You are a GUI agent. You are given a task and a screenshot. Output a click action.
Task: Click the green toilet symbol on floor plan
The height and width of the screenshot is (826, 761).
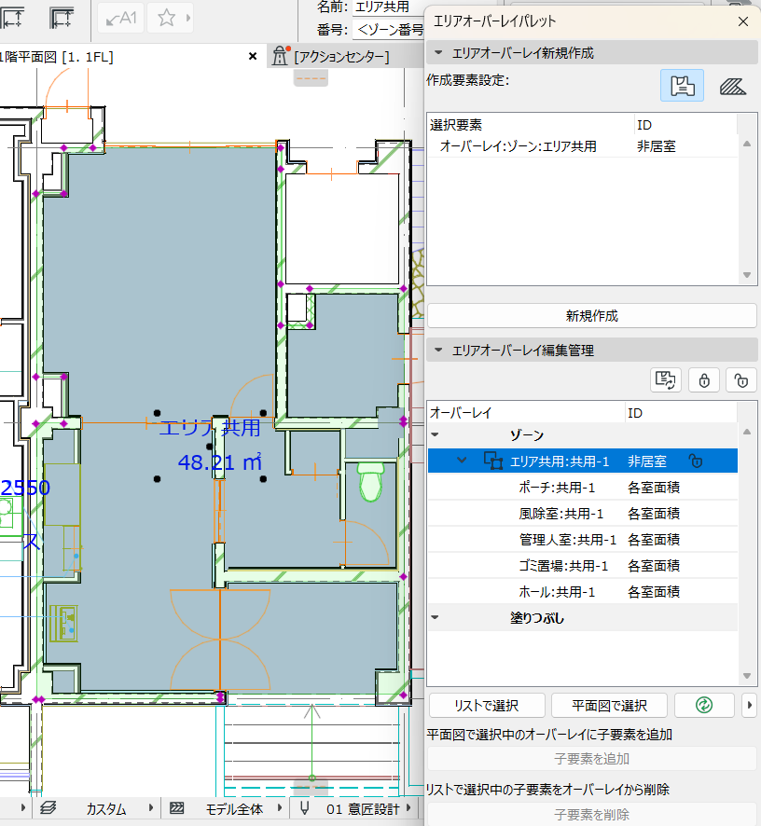click(370, 481)
